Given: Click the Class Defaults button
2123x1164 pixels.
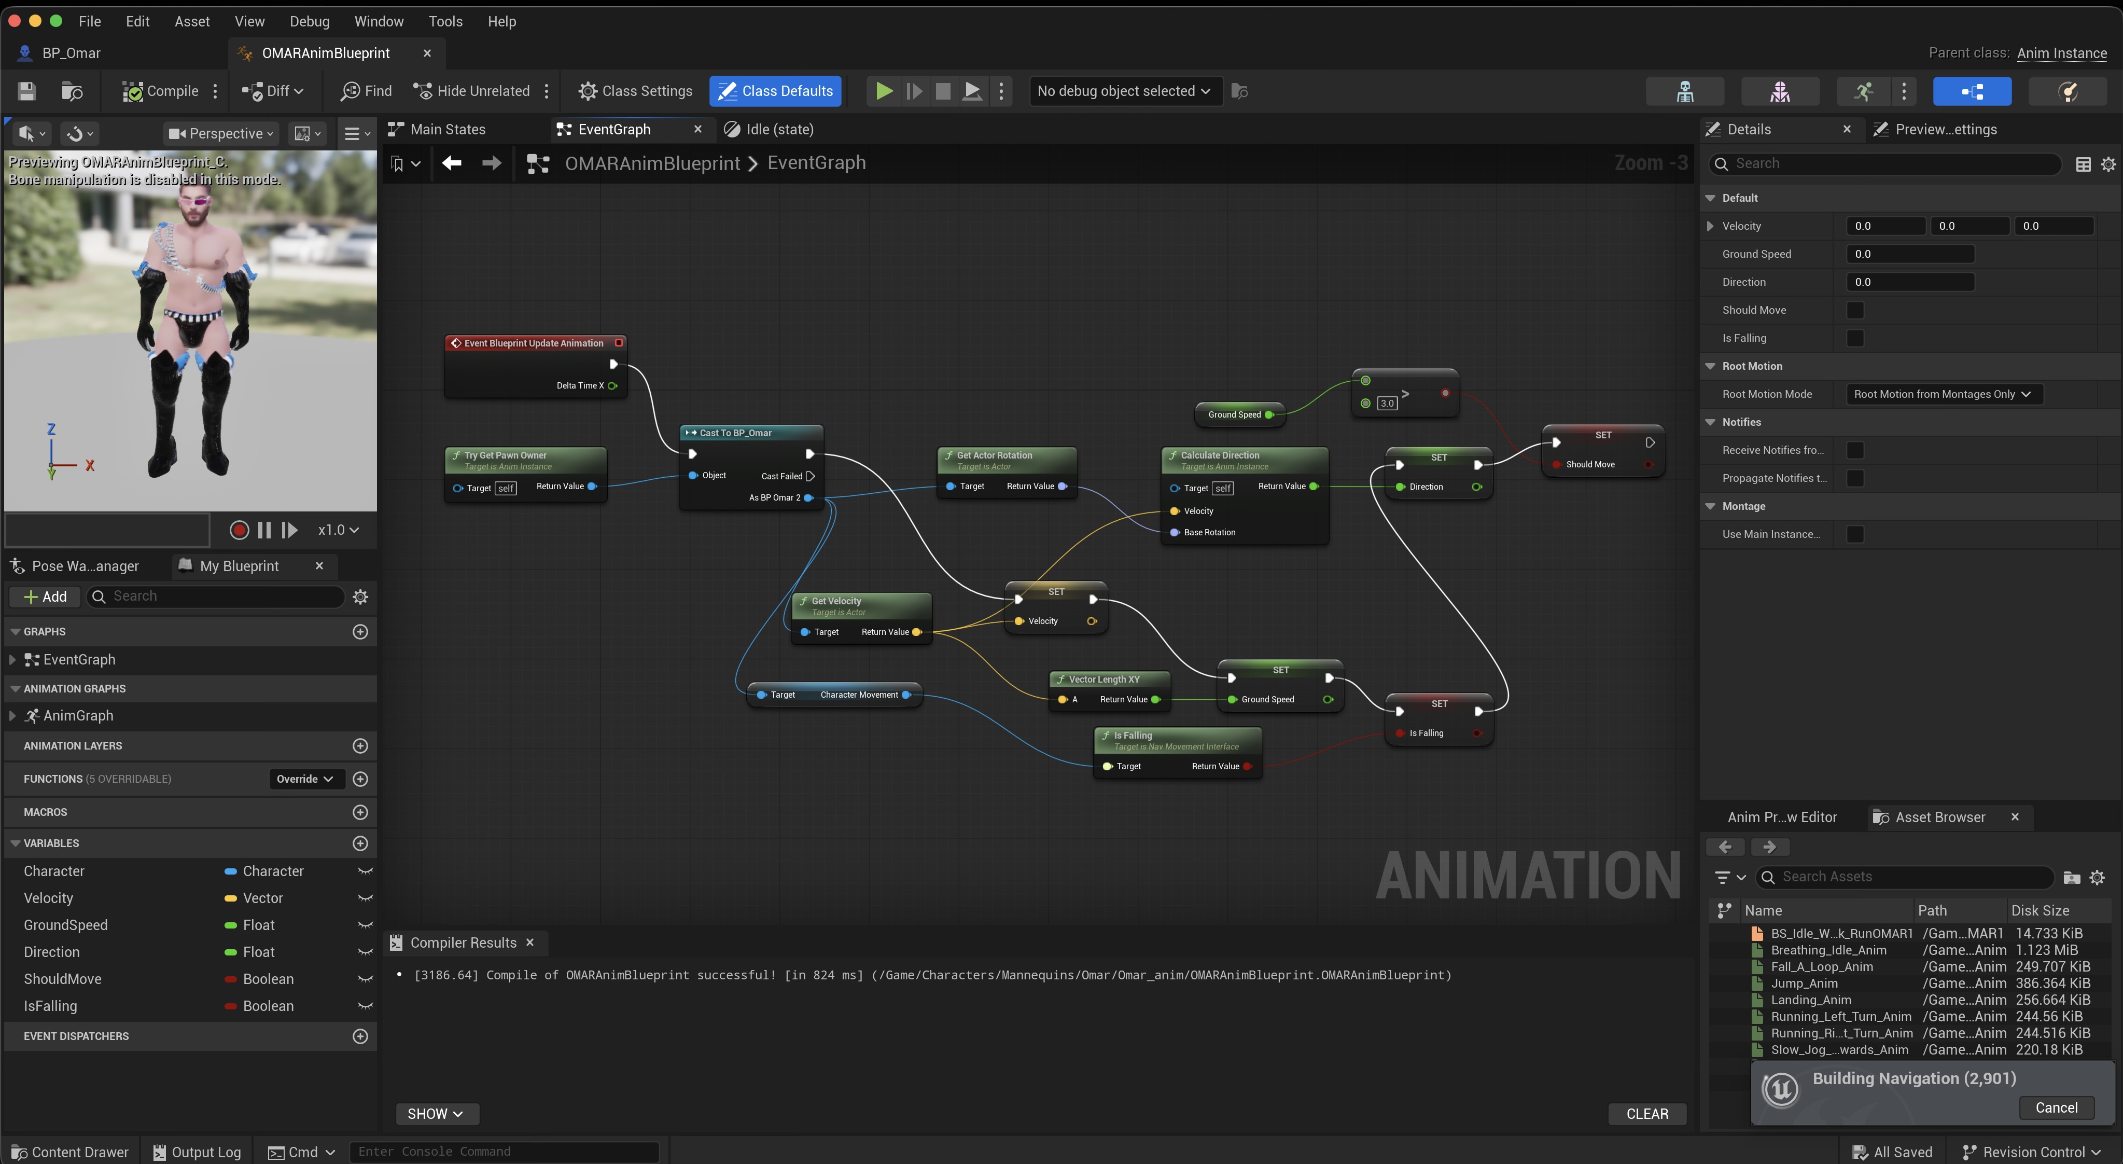Looking at the screenshot, I should click(776, 91).
